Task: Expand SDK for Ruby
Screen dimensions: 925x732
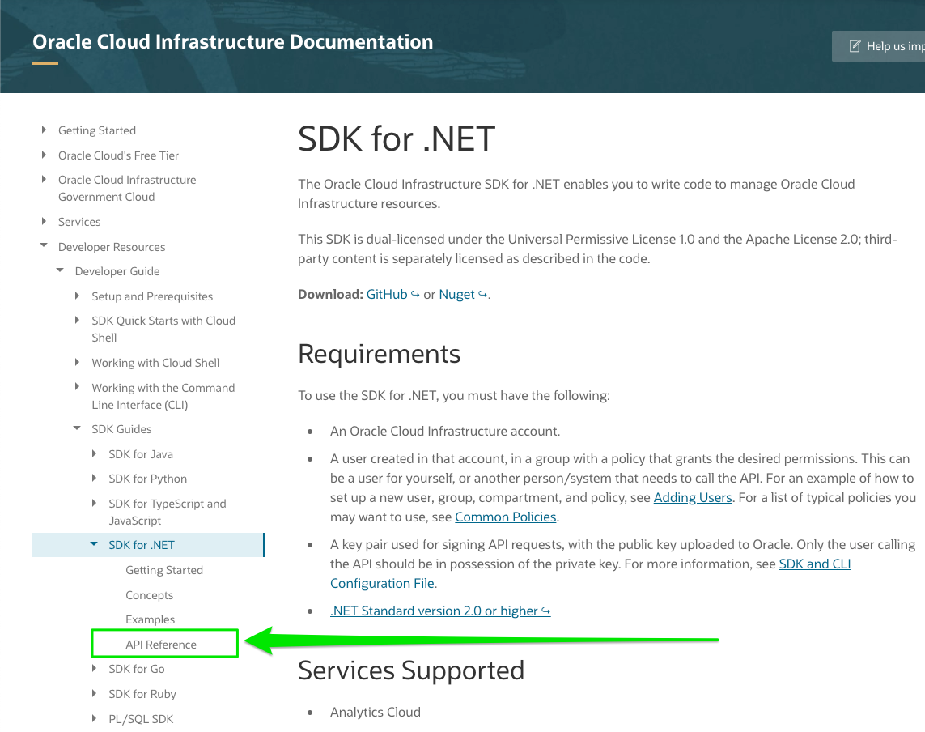Action: point(94,693)
